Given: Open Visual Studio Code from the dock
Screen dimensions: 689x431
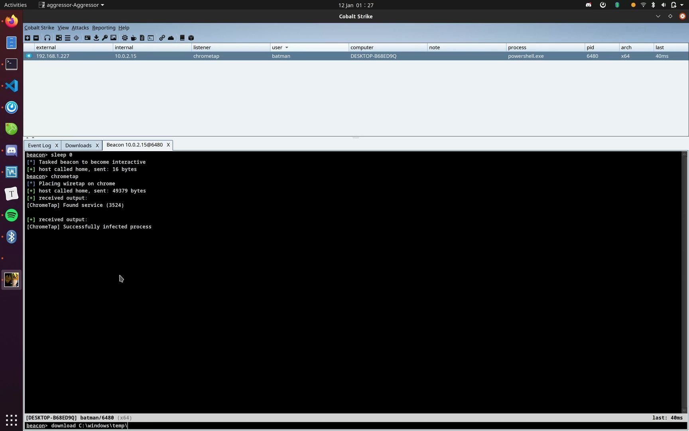Looking at the screenshot, I should [x=12, y=85].
